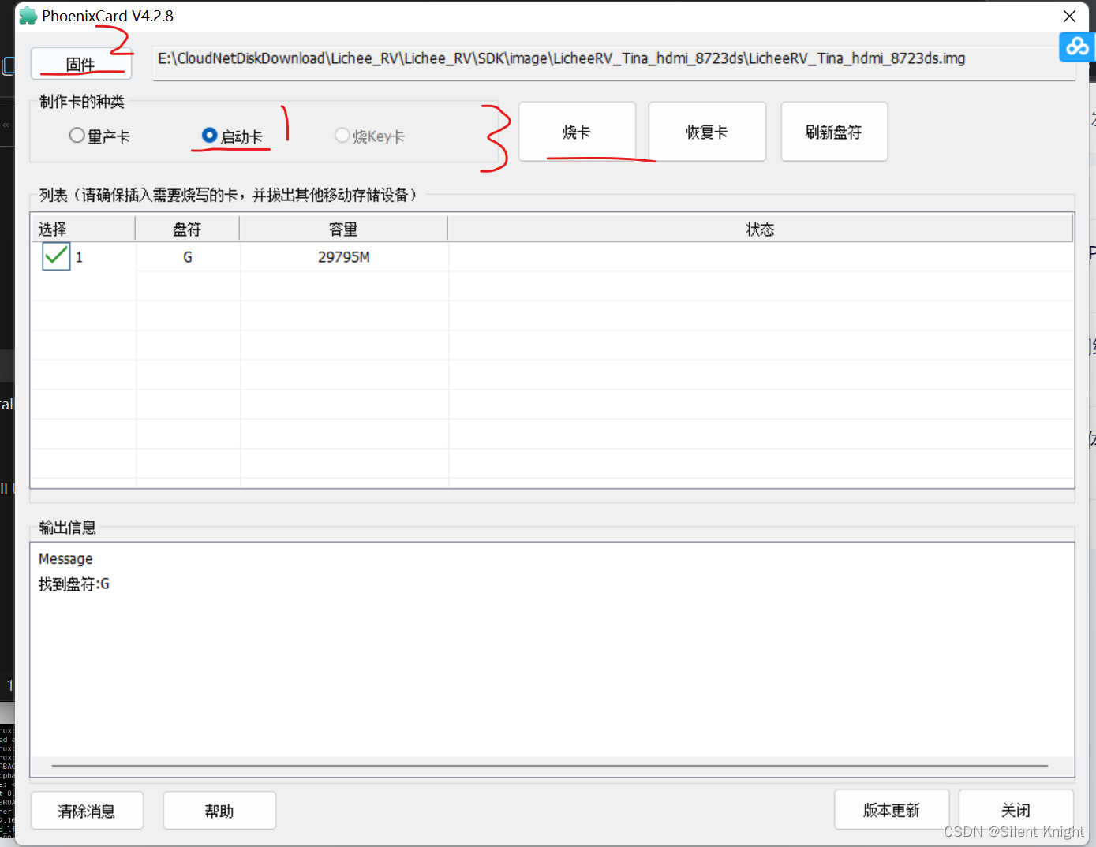Click the Message header in output box
1096x847 pixels.
65,558
